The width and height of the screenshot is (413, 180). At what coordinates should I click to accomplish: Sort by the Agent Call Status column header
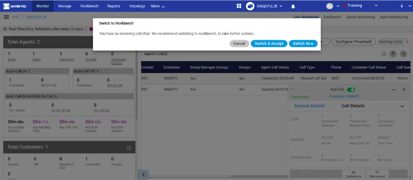tap(275, 68)
